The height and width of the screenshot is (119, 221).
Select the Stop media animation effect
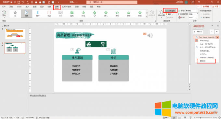tap(49, 14)
